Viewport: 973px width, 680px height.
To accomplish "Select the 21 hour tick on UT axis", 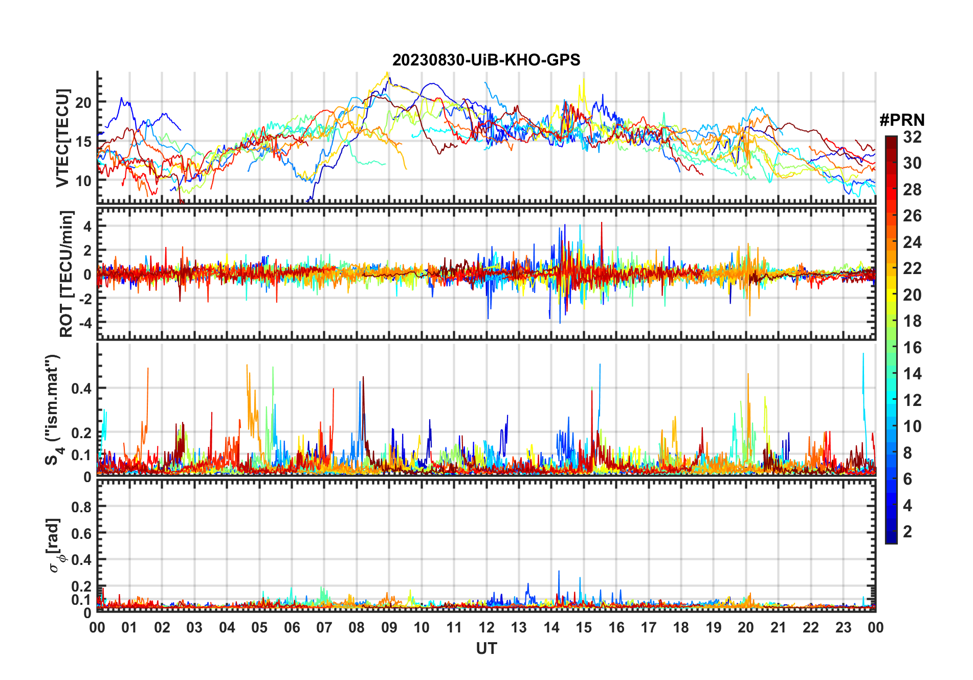I will click(x=778, y=628).
